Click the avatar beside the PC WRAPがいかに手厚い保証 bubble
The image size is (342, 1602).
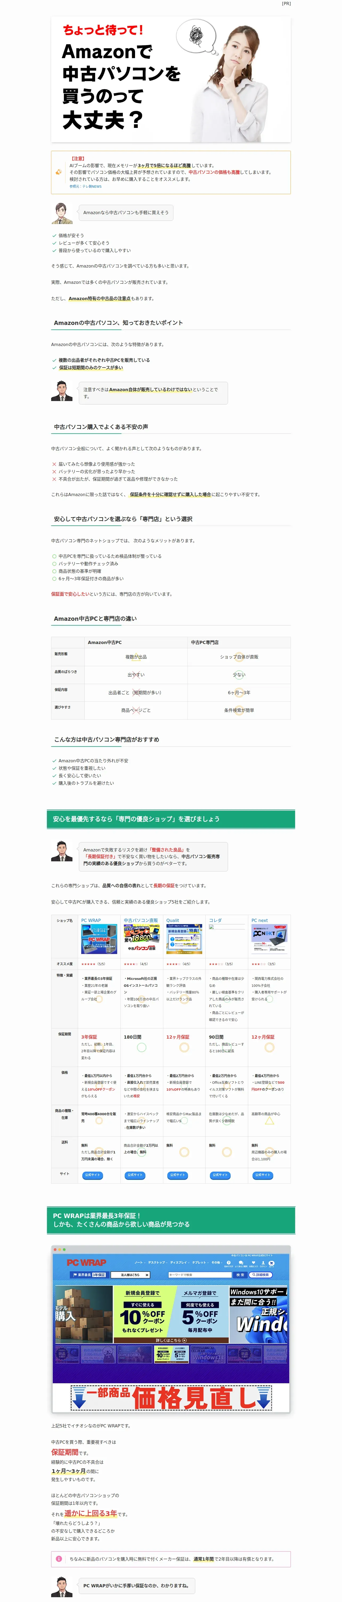pos(62,1587)
